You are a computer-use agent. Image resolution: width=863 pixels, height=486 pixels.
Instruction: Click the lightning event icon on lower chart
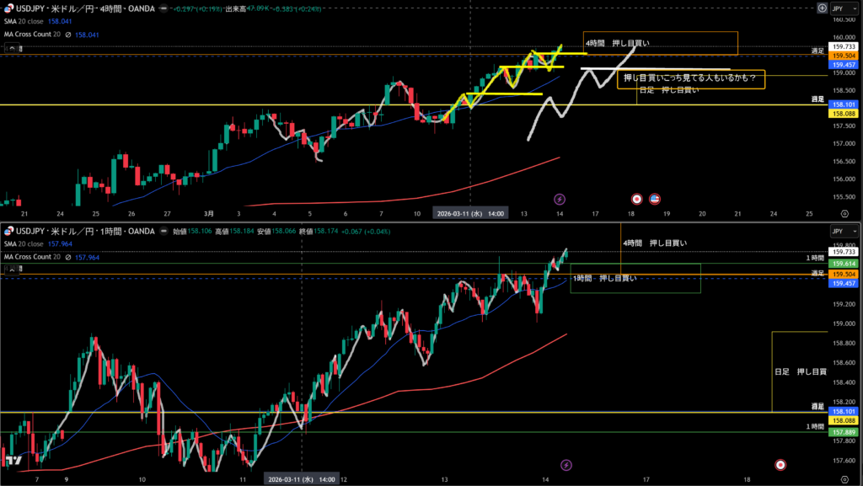click(566, 464)
